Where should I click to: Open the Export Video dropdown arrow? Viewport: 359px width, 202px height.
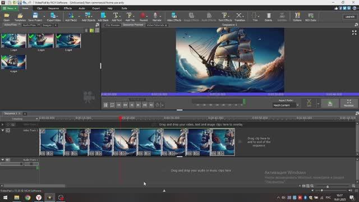click(x=57, y=16)
